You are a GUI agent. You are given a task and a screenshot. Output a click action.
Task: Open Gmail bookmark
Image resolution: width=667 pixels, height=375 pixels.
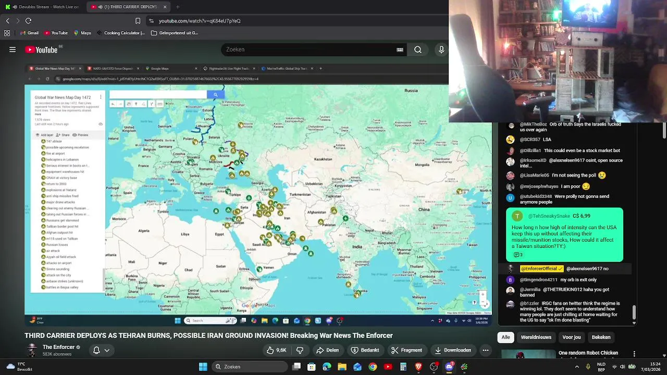(29, 33)
